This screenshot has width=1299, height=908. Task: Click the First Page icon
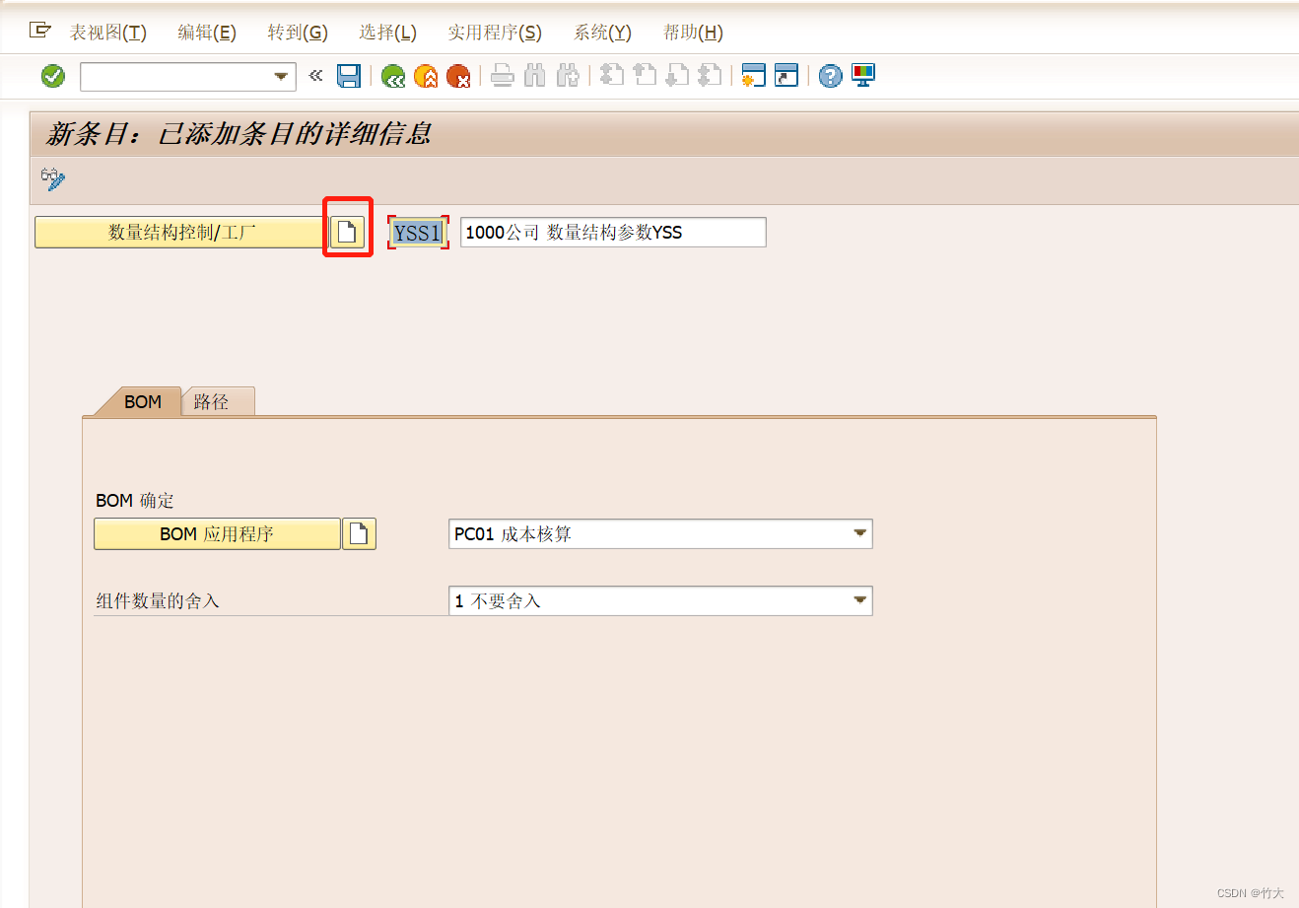click(x=612, y=75)
